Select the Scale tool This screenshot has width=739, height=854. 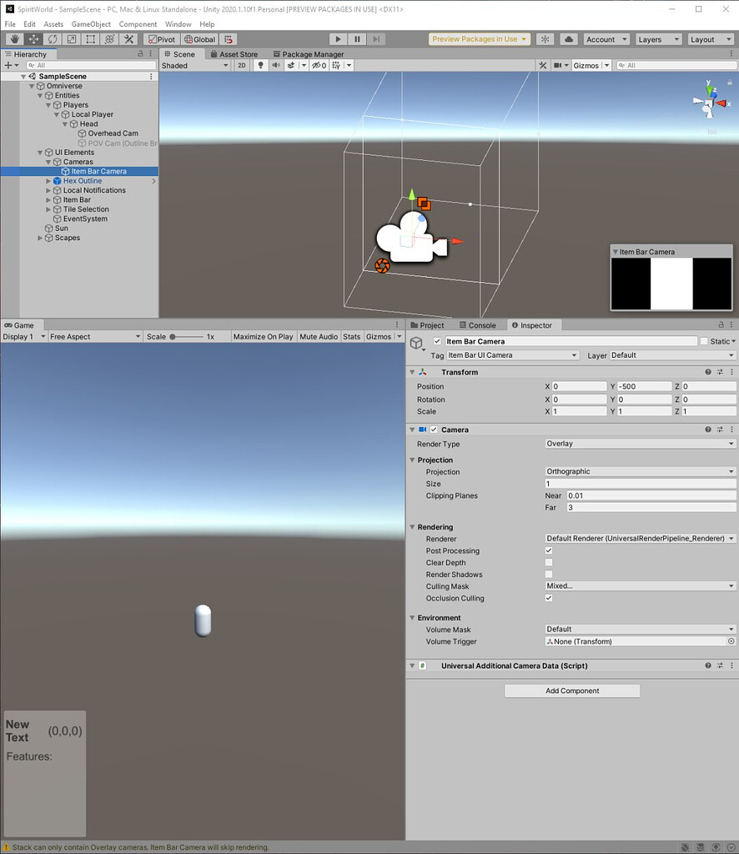point(71,39)
